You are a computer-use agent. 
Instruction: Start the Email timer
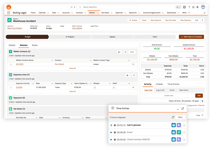click(x=111, y=133)
